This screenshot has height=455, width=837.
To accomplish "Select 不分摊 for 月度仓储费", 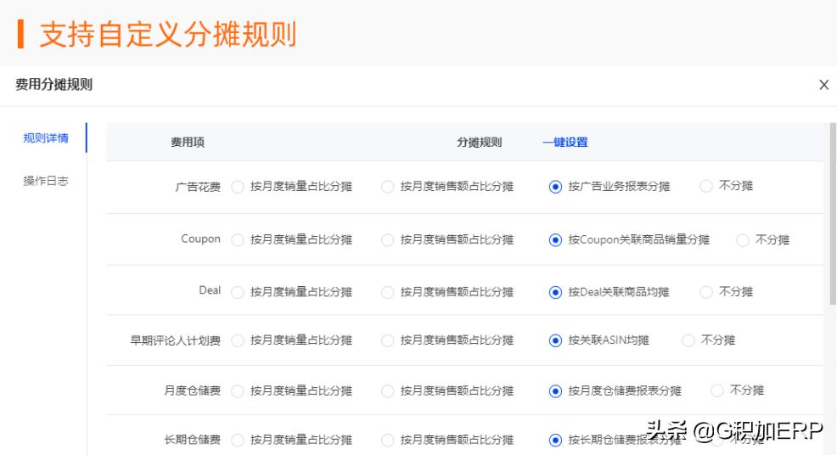I will (x=717, y=390).
